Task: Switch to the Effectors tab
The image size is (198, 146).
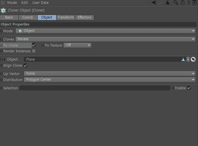Action: [x=85, y=18]
